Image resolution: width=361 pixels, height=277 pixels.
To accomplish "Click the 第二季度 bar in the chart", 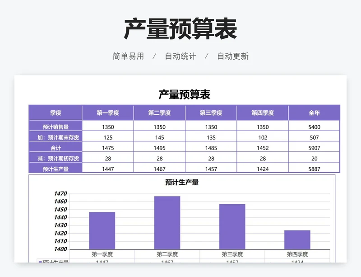I will coord(167,223).
